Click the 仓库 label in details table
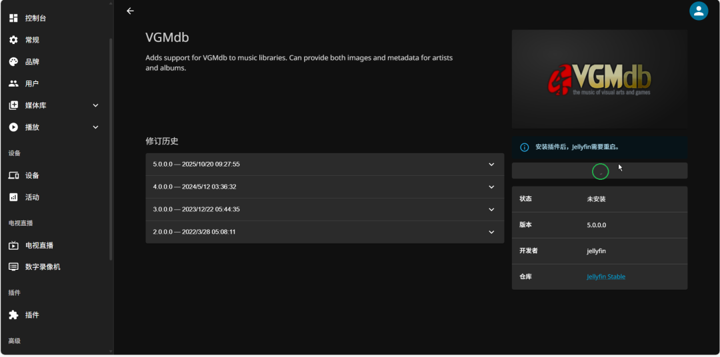 pos(525,276)
